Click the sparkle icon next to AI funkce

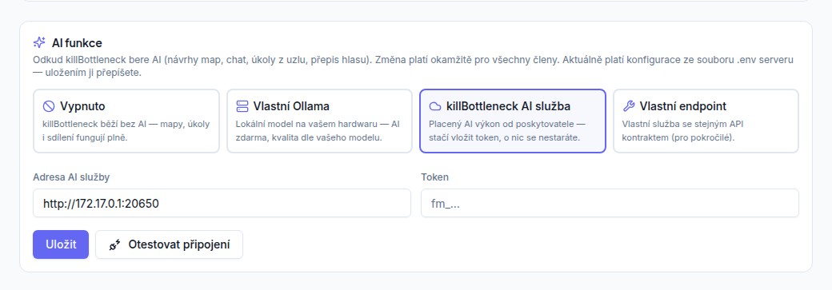tap(39, 42)
